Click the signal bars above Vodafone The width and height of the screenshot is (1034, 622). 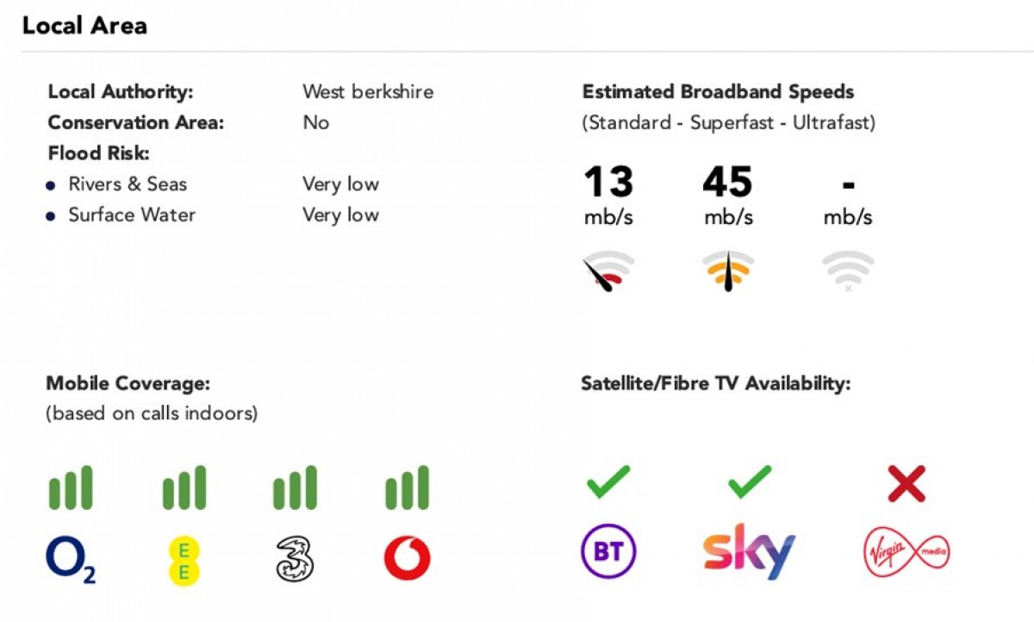[407, 488]
